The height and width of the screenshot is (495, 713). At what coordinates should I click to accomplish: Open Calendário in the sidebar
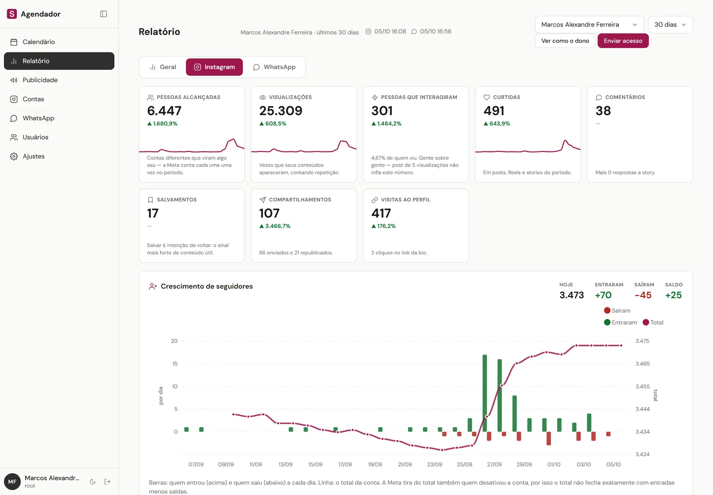coord(59,42)
